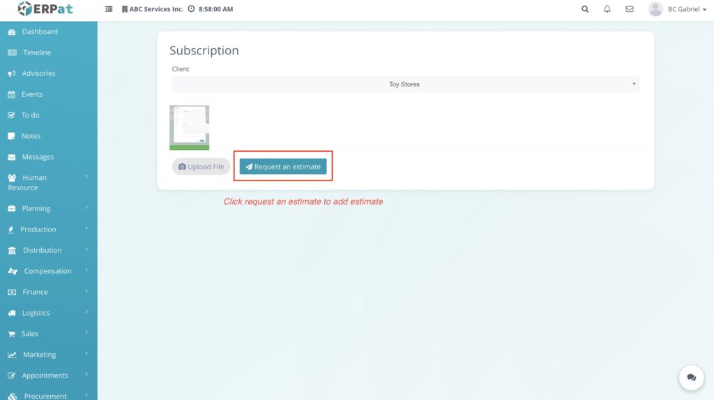Click the search magnifier icon
Screen dimensions: 714x400
(585, 9)
